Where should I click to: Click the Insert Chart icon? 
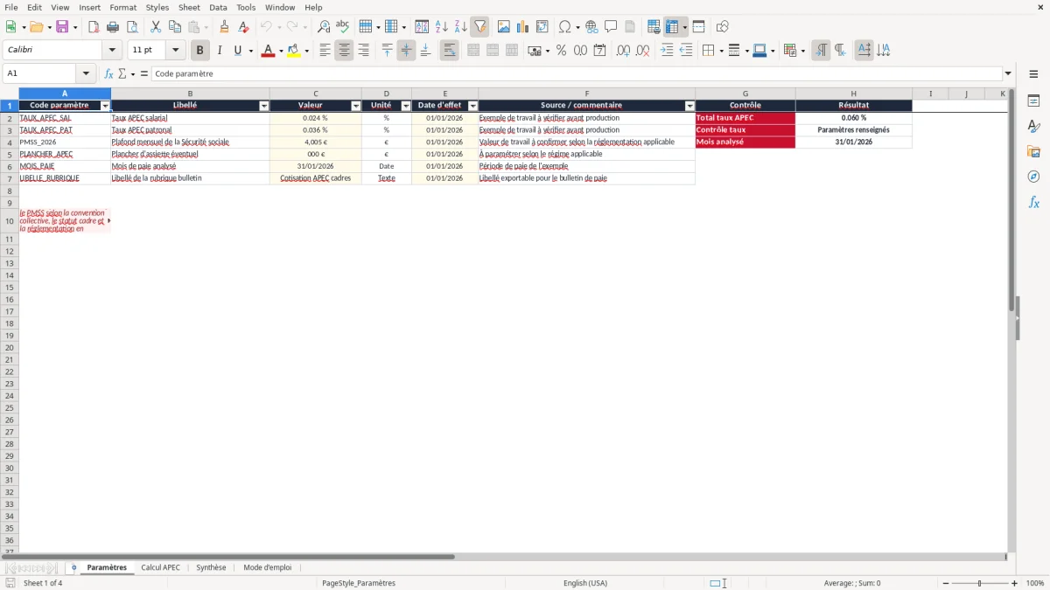tap(523, 27)
